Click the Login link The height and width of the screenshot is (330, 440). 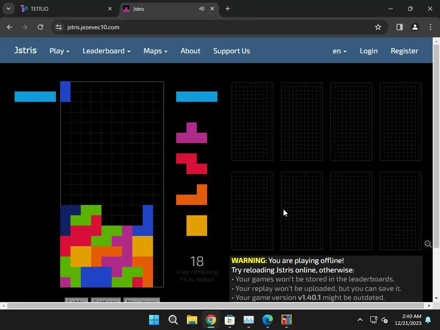click(x=369, y=51)
